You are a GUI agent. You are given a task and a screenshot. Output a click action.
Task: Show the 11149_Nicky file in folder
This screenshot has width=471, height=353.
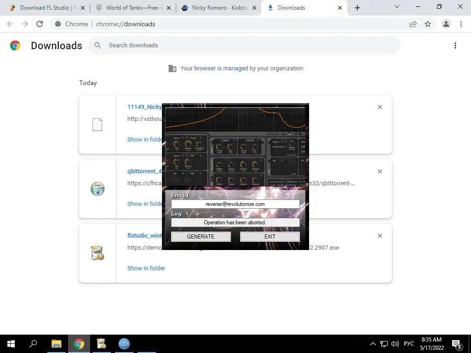(x=144, y=140)
